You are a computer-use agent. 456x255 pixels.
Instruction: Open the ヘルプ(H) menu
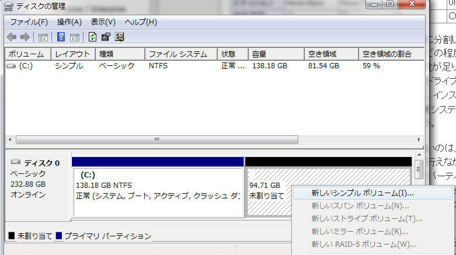[x=141, y=22]
